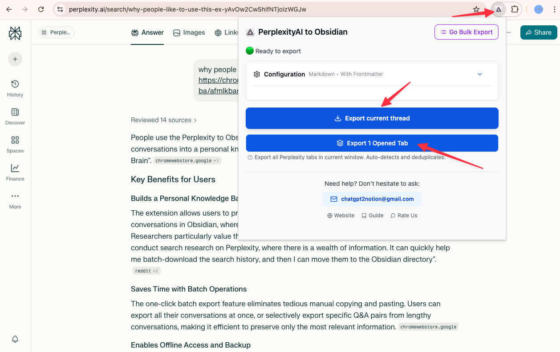The height and width of the screenshot is (352, 560).
Task: Open the chatgpt2notion@gmail.com email link
Action: [372, 199]
